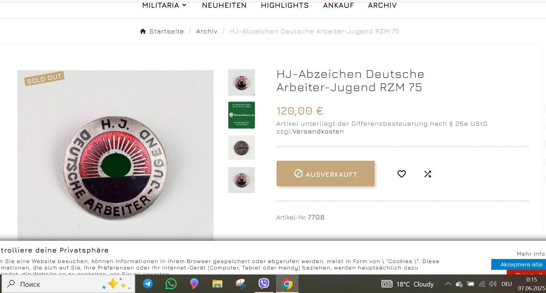This screenshot has width=546, height=293.
Task: Open the HIGHLIGHTS menu item
Action: coord(285,5)
